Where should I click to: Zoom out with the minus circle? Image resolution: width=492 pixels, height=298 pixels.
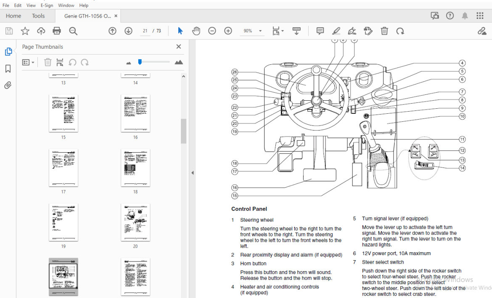click(212, 31)
